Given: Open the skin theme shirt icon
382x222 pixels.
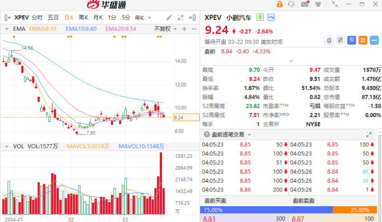Looking at the screenshot, I should click(x=318, y=4).
